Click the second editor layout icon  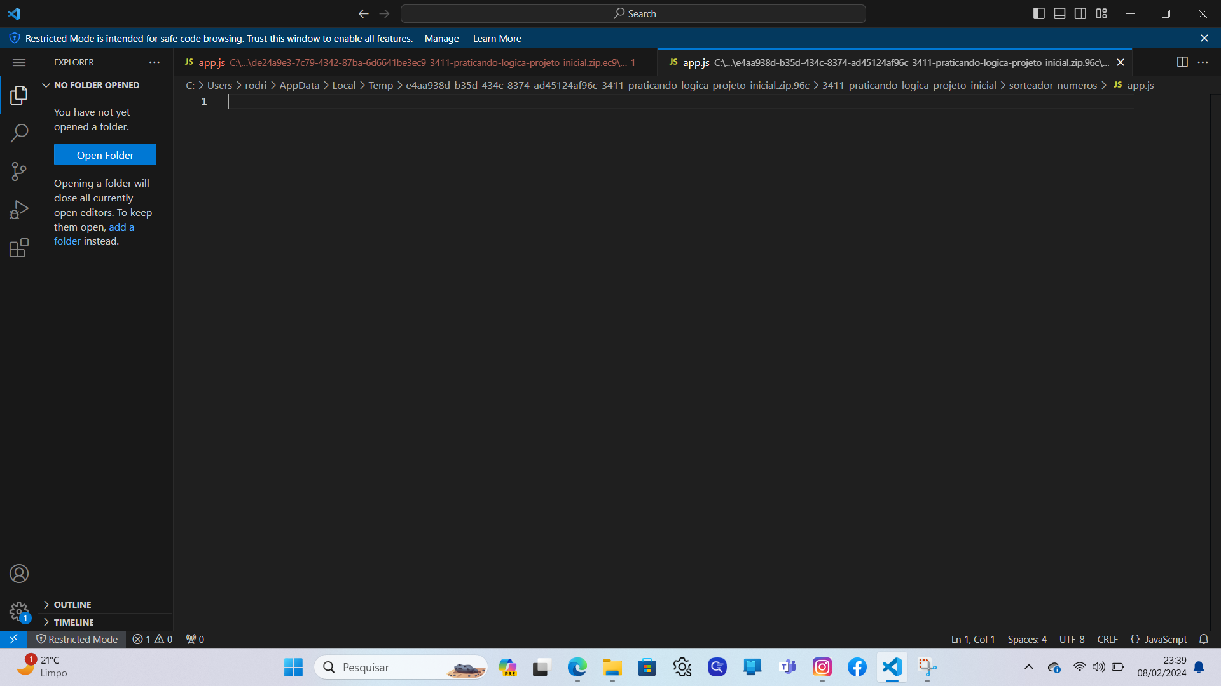(x=1060, y=13)
